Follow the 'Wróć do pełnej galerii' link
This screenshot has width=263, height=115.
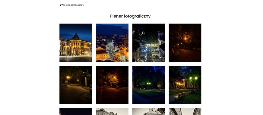click(72, 5)
